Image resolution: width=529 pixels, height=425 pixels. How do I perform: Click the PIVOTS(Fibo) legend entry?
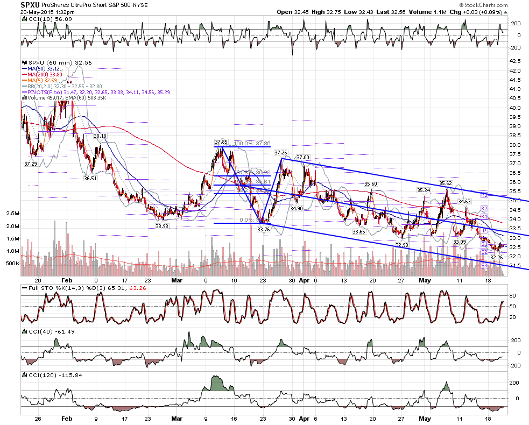pyautogui.click(x=96, y=92)
